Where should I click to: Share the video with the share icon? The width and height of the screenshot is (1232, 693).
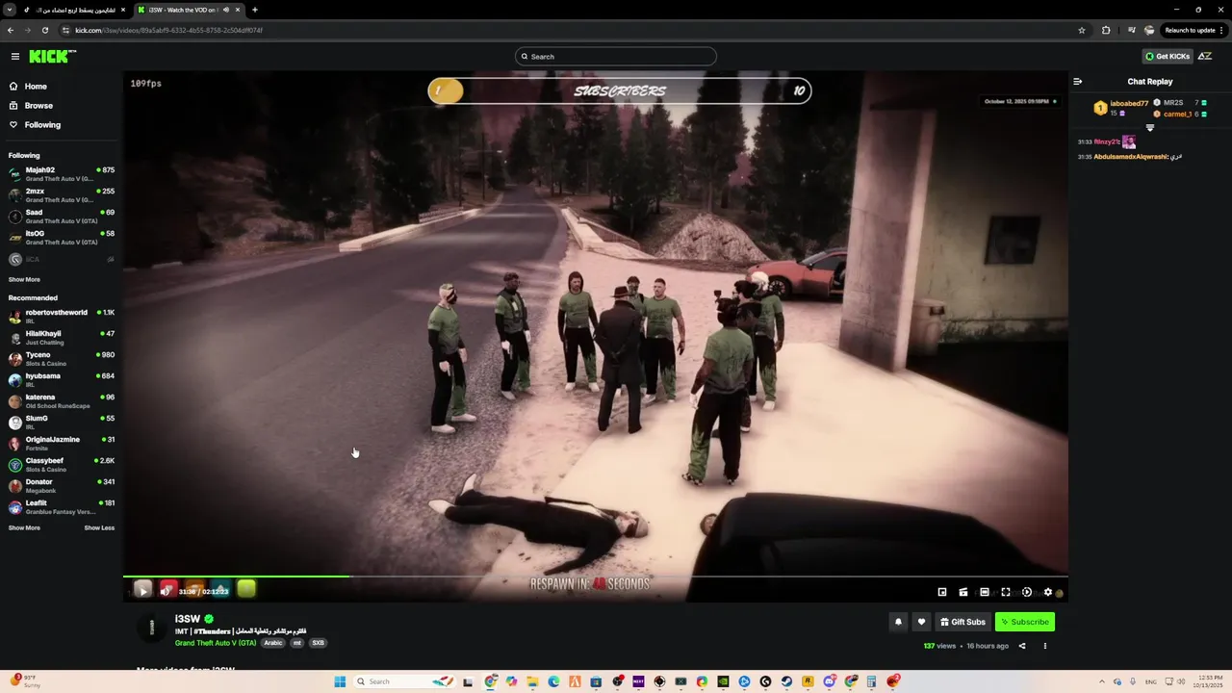(1022, 646)
